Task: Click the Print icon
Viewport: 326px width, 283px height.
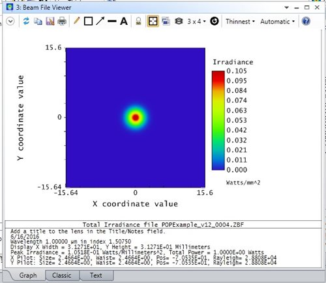Action: click(62, 22)
